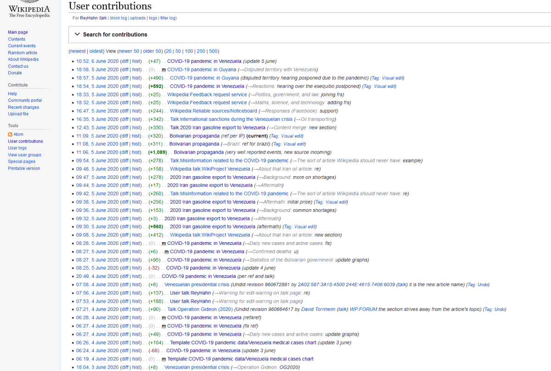Click the Atom feed icon
The image size is (551, 371).
[x=10, y=134]
